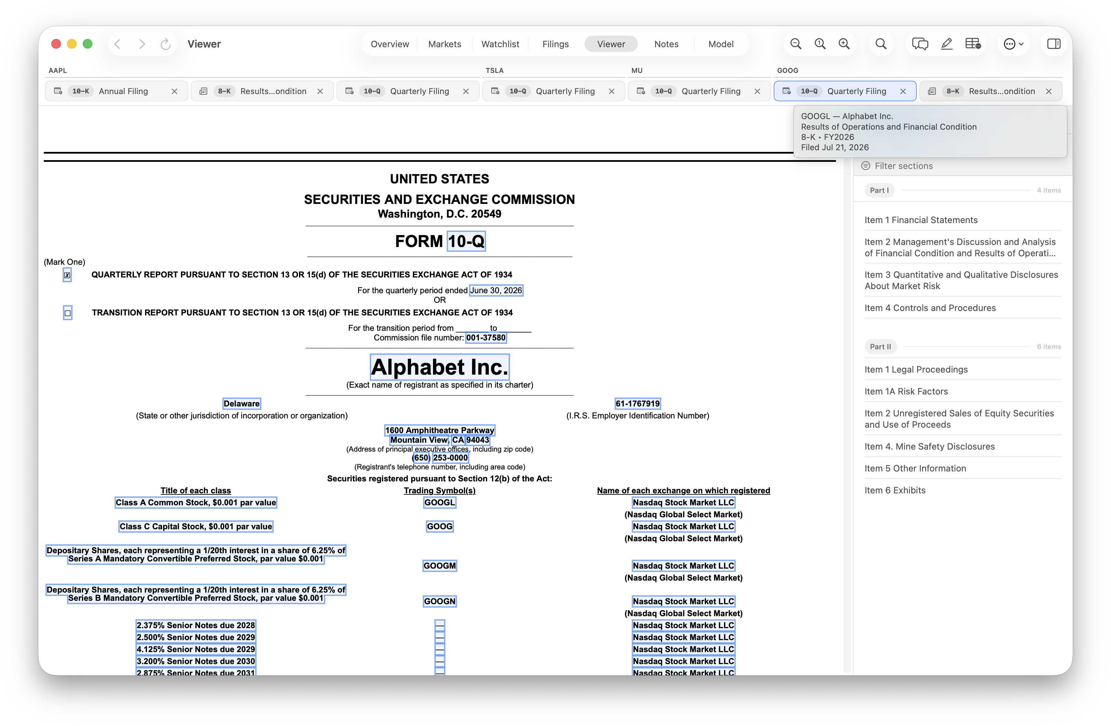
Task: Click the table data extraction icon
Action: point(973,44)
